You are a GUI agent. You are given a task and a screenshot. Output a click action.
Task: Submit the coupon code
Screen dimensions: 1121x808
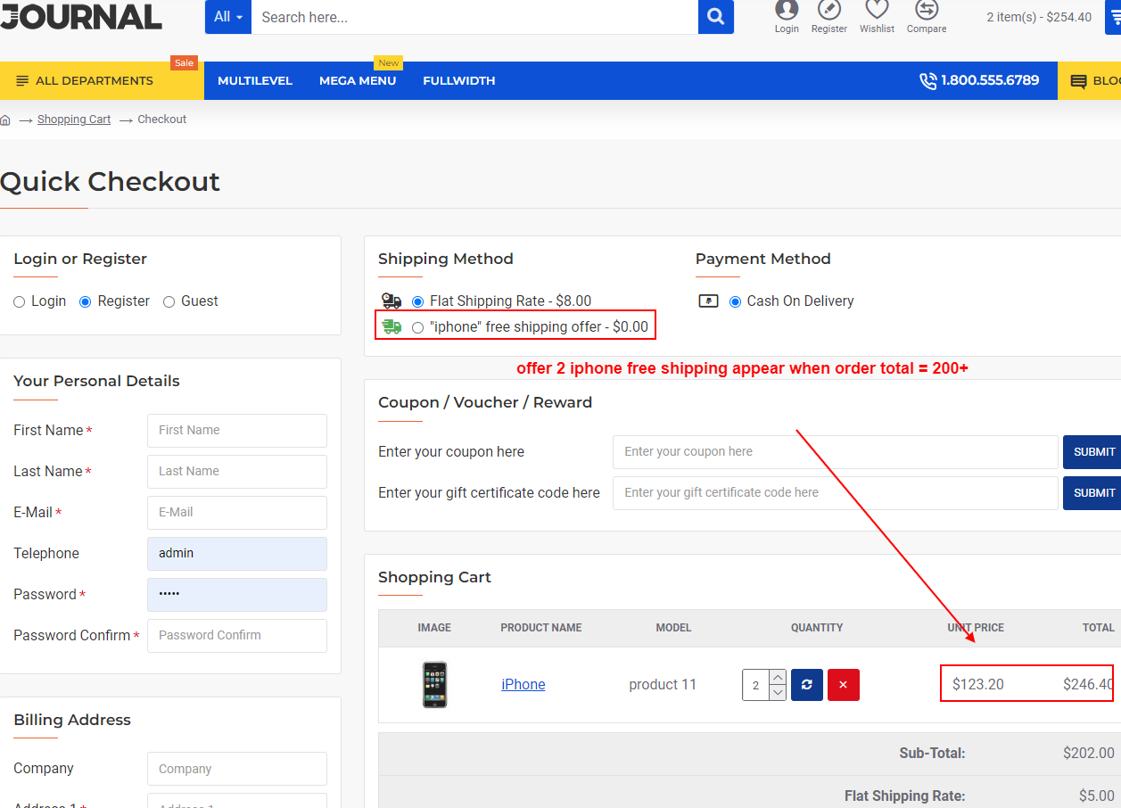[1092, 452]
